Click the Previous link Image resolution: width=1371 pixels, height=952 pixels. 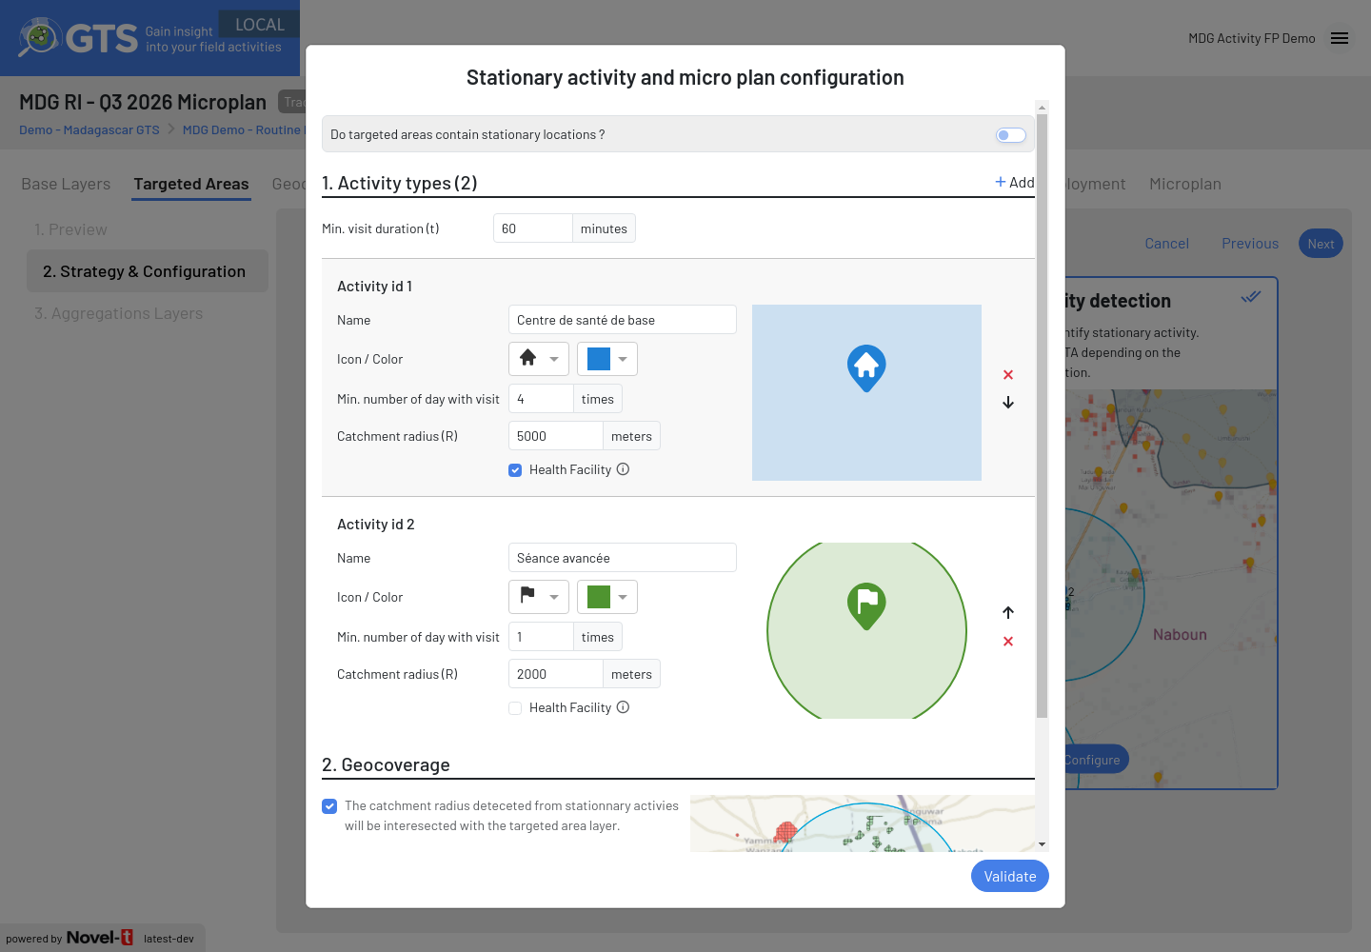tap(1250, 244)
